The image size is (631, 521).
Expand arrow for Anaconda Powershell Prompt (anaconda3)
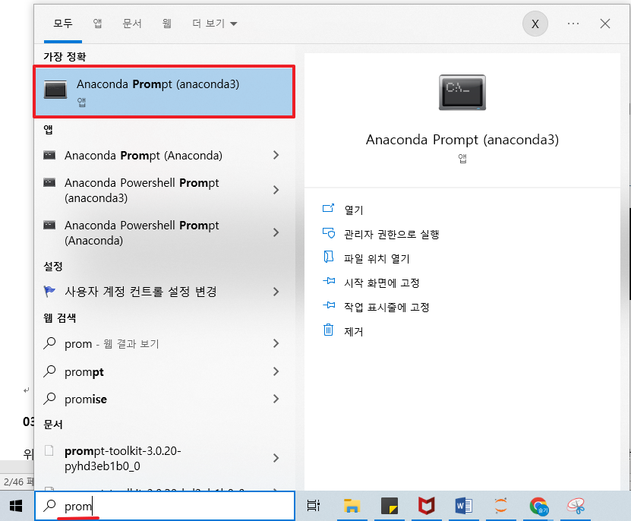coord(276,190)
